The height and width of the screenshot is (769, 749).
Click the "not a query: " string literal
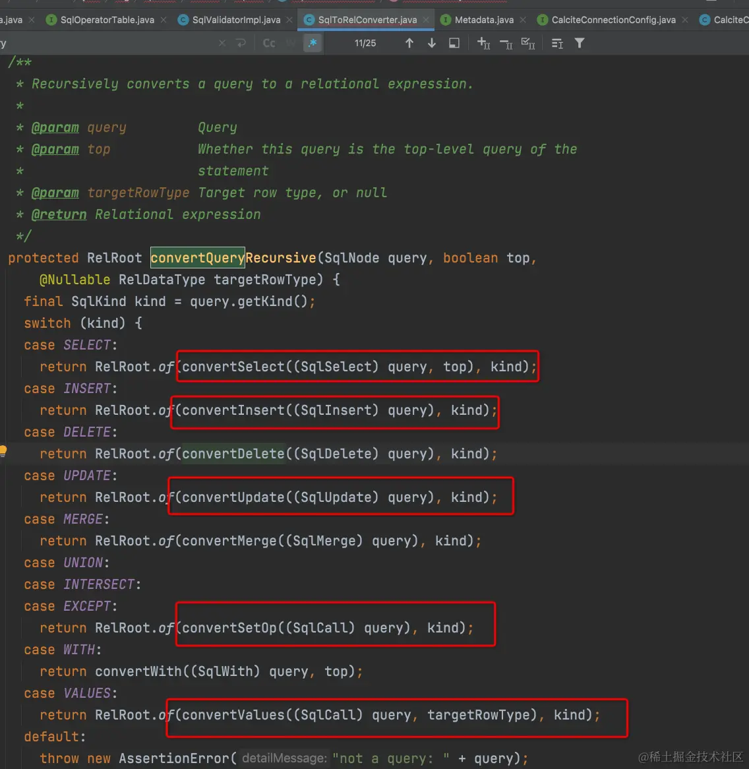pos(391,758)
